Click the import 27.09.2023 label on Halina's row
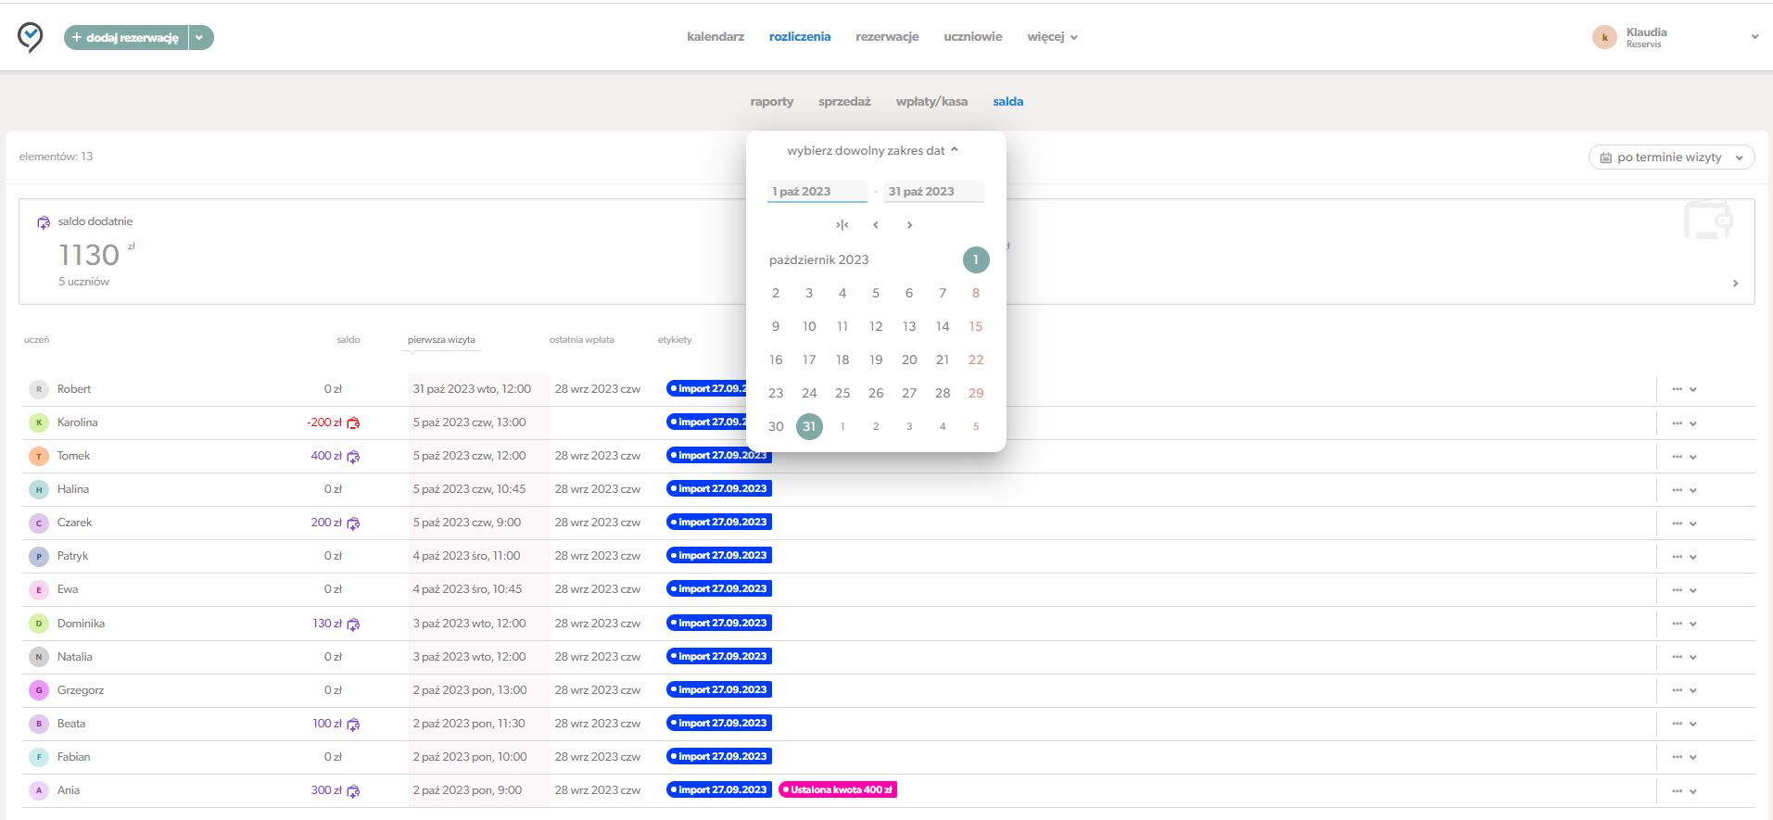 point(719,489)
